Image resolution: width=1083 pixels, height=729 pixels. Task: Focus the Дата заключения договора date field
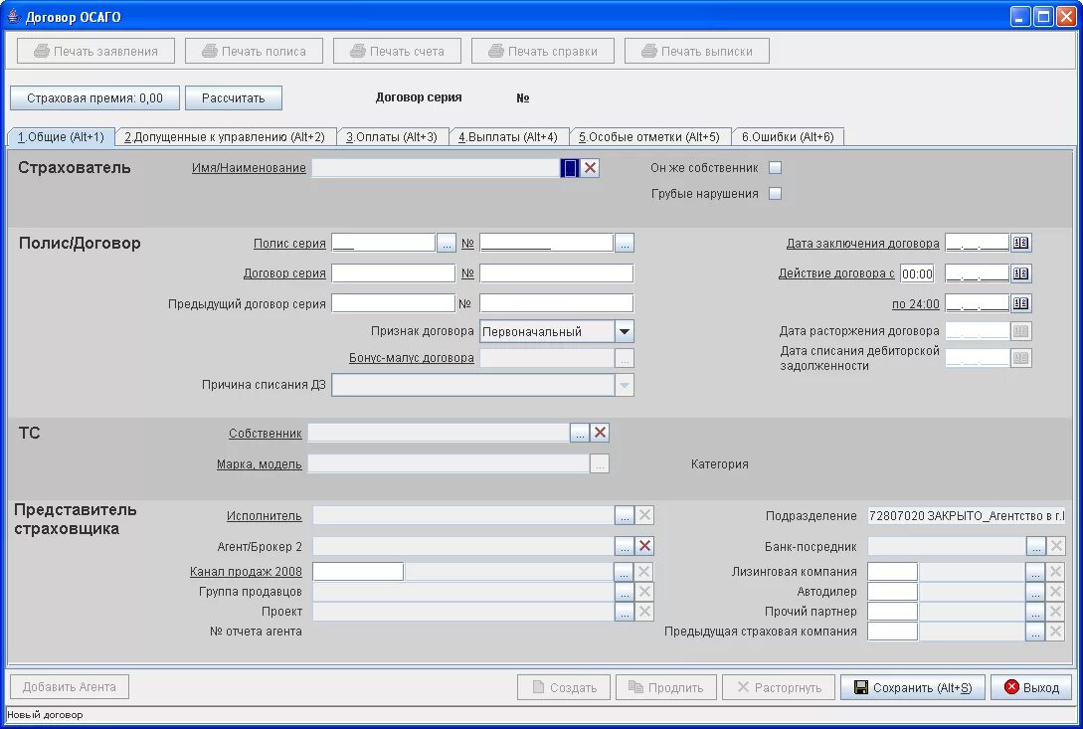coord(978,244)
